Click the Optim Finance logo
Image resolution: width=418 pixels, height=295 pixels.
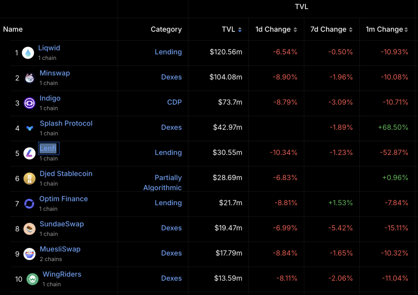click(x=29, y=204)
